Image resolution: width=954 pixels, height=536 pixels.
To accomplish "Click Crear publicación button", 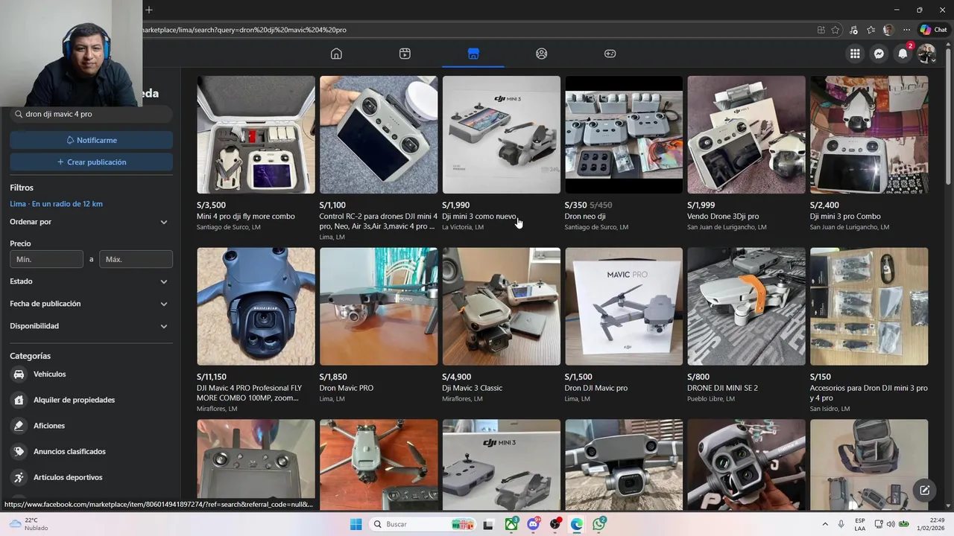I will pyautogui.click(x=91, y=162).
